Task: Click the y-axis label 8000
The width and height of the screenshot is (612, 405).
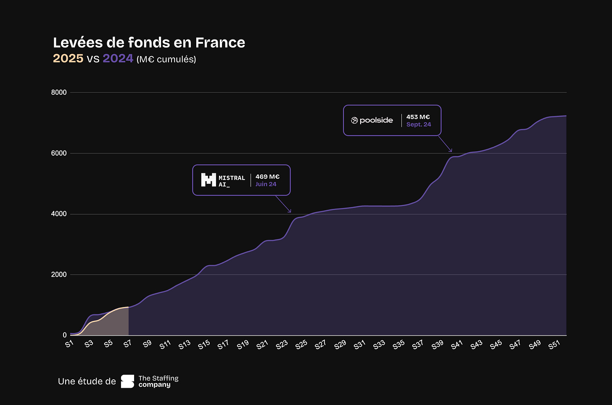Action: [x=59, y=93]
